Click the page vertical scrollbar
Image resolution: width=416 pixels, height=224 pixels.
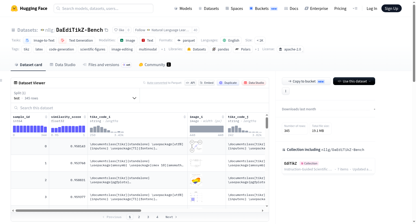click(x=414, y=43)
